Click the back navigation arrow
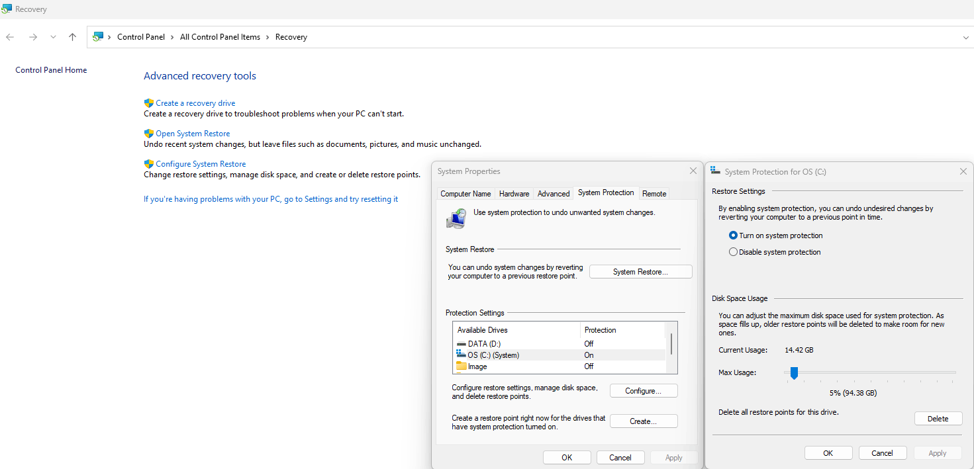This screenshot has width=974, height=469. [x=9, y=37]
